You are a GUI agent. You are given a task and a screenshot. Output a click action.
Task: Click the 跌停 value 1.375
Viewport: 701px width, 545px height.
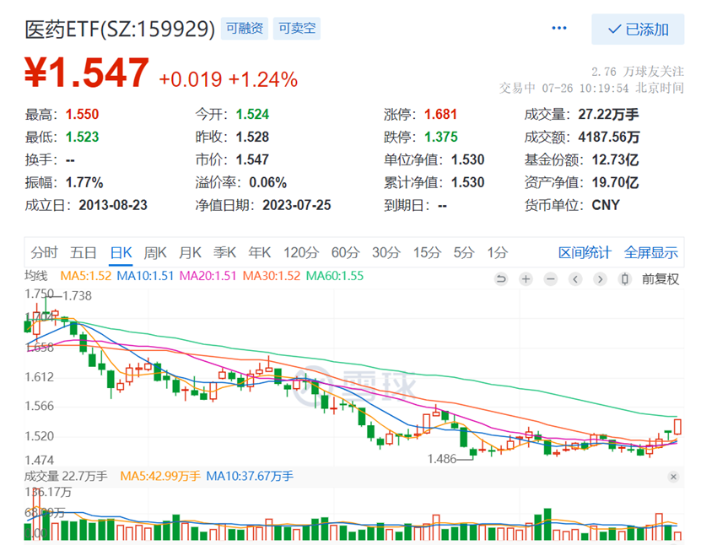click(441, 137)
